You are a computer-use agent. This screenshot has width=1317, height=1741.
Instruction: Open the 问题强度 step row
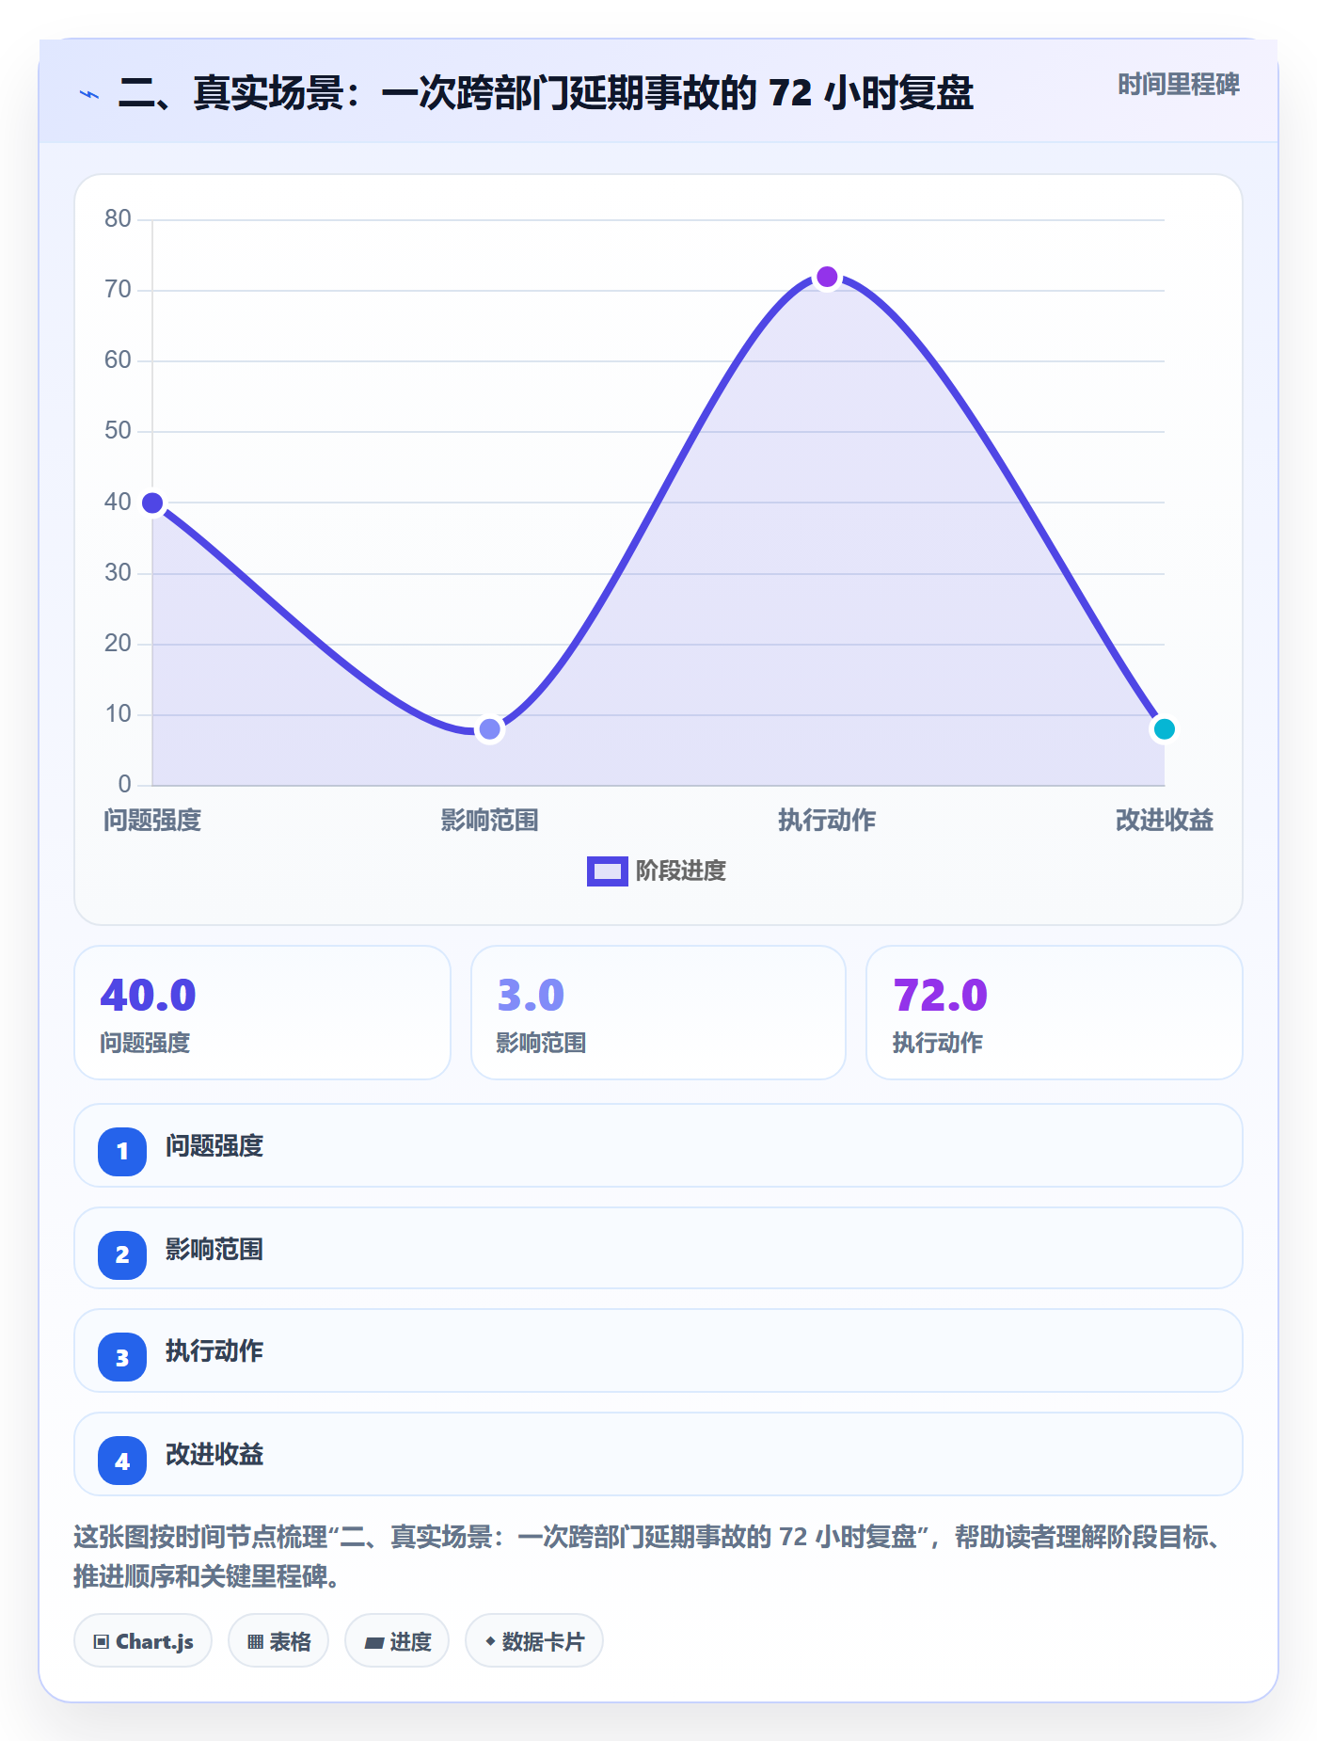(x=658, y=1145)
